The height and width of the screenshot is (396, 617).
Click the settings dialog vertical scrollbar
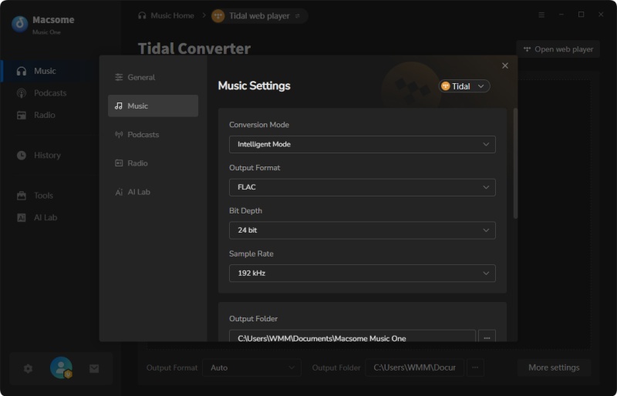515,163
